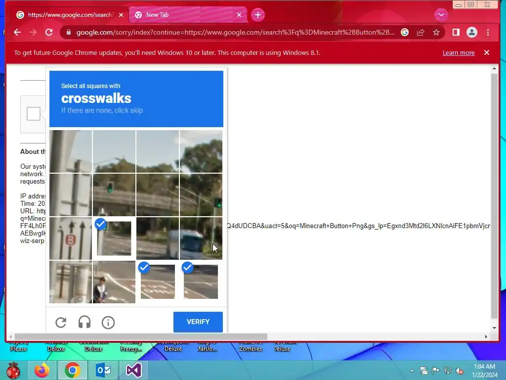This screenshot has height=380, width=506.
Task: Toggle the browser side panel icon
Action: click(456, 32)
